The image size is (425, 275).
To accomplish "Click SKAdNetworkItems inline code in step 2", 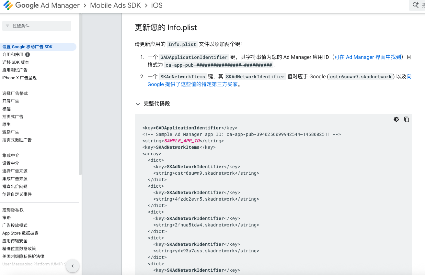I will coord(183,77).
